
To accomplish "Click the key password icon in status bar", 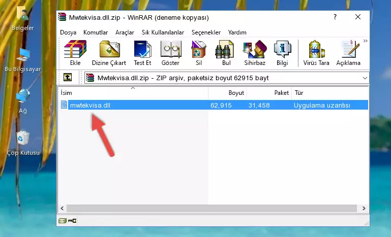I will (72, 221).
